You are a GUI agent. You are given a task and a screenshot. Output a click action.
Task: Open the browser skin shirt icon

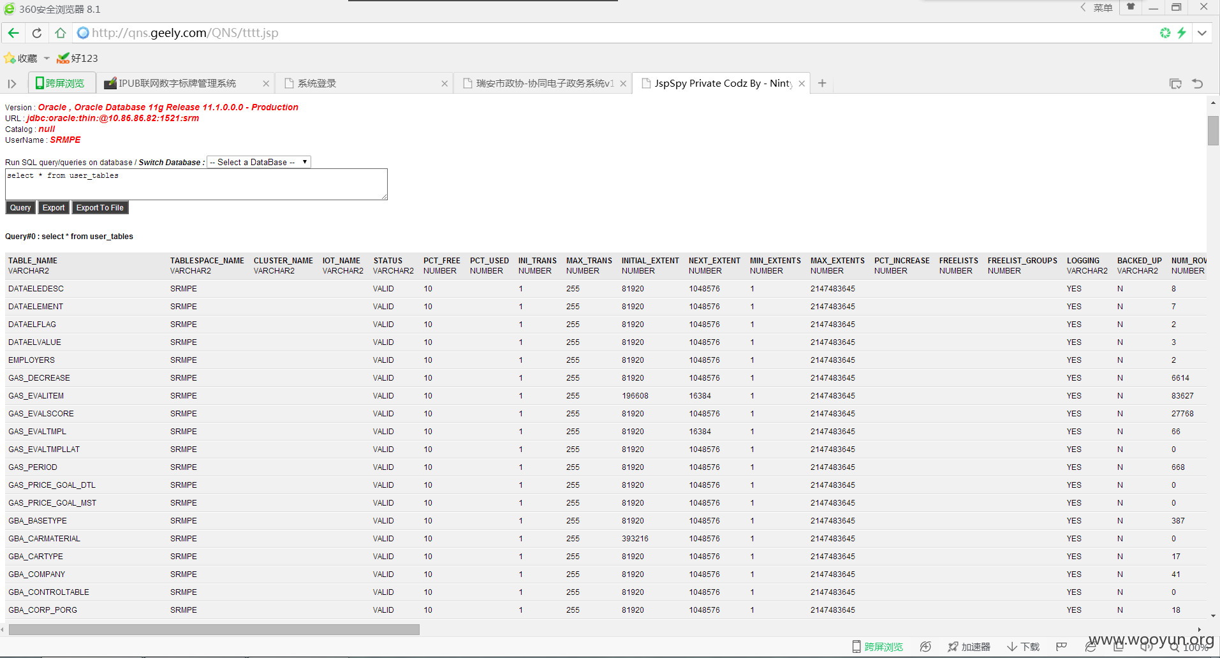point(1131,7)
